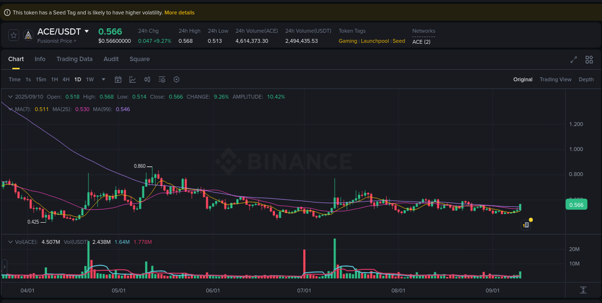Select the 1W timeframe
Viewport: 602px width, 303px height.
coord(90,79)
